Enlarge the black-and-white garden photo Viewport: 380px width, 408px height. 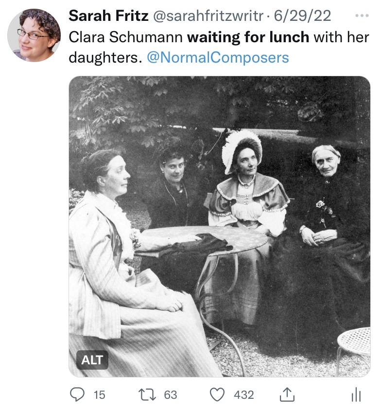pos(219,226)
